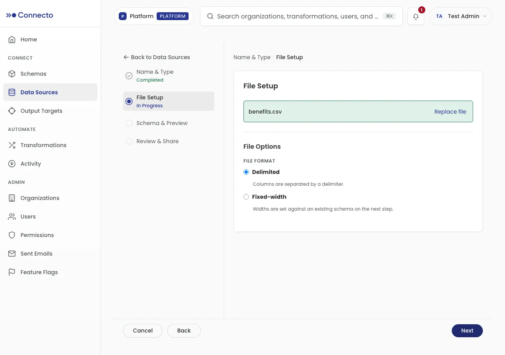Image resolution: width=505 pixels, height=355 pixels.
Task: Click the Users people icon
Action: click(12, 217)
